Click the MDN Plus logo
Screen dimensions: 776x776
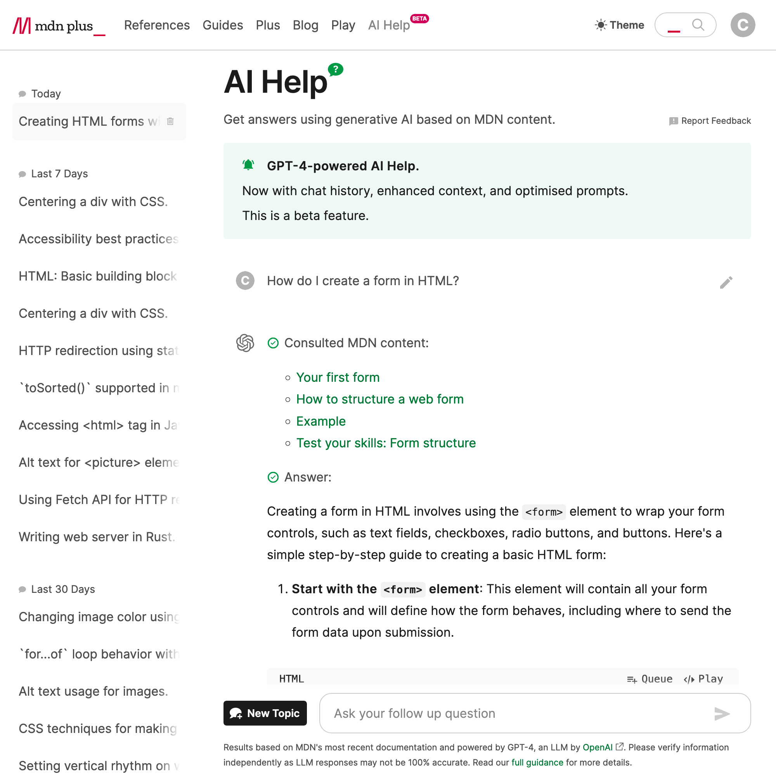[x=59, y=26]
